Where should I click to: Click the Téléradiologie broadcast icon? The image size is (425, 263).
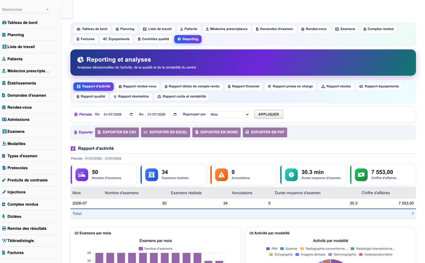pyautogui.click(x=4, y=240)
